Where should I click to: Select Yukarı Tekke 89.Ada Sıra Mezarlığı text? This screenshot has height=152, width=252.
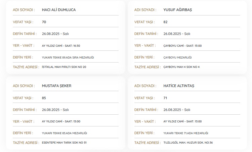click(x=68, y=58)
